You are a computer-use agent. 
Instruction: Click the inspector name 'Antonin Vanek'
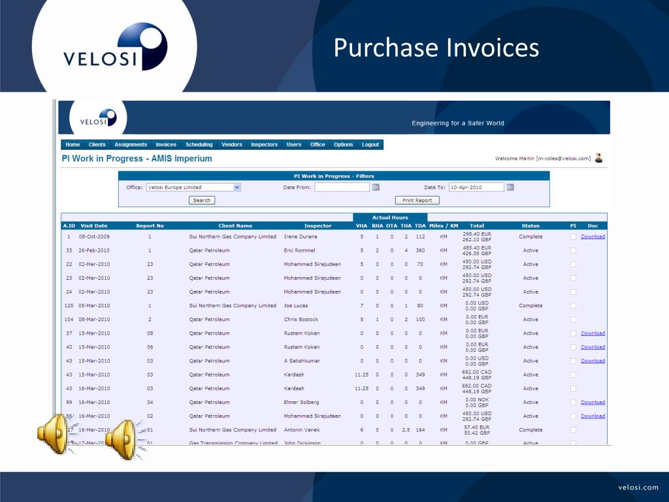[302, 430]
